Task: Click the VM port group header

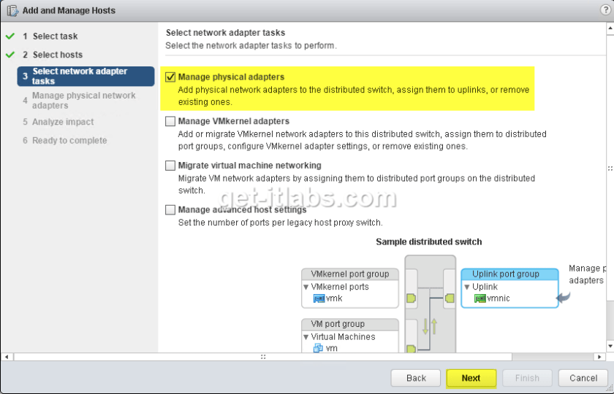Action: [350, 324]
